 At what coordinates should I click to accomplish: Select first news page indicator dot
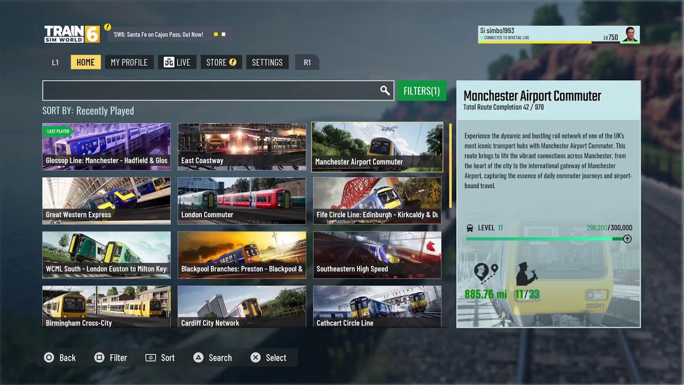point(216,34)
